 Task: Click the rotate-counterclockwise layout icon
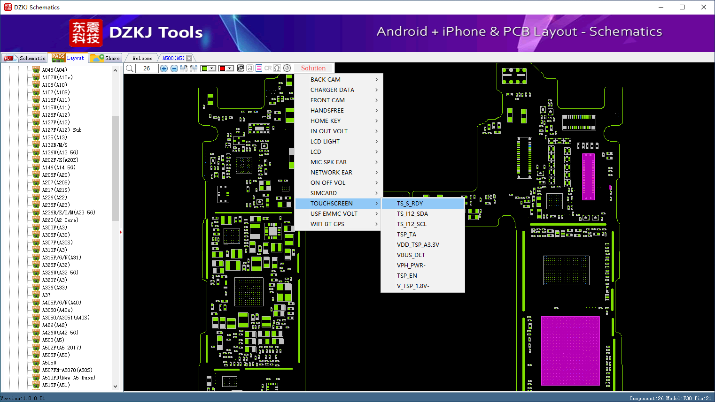193,68
